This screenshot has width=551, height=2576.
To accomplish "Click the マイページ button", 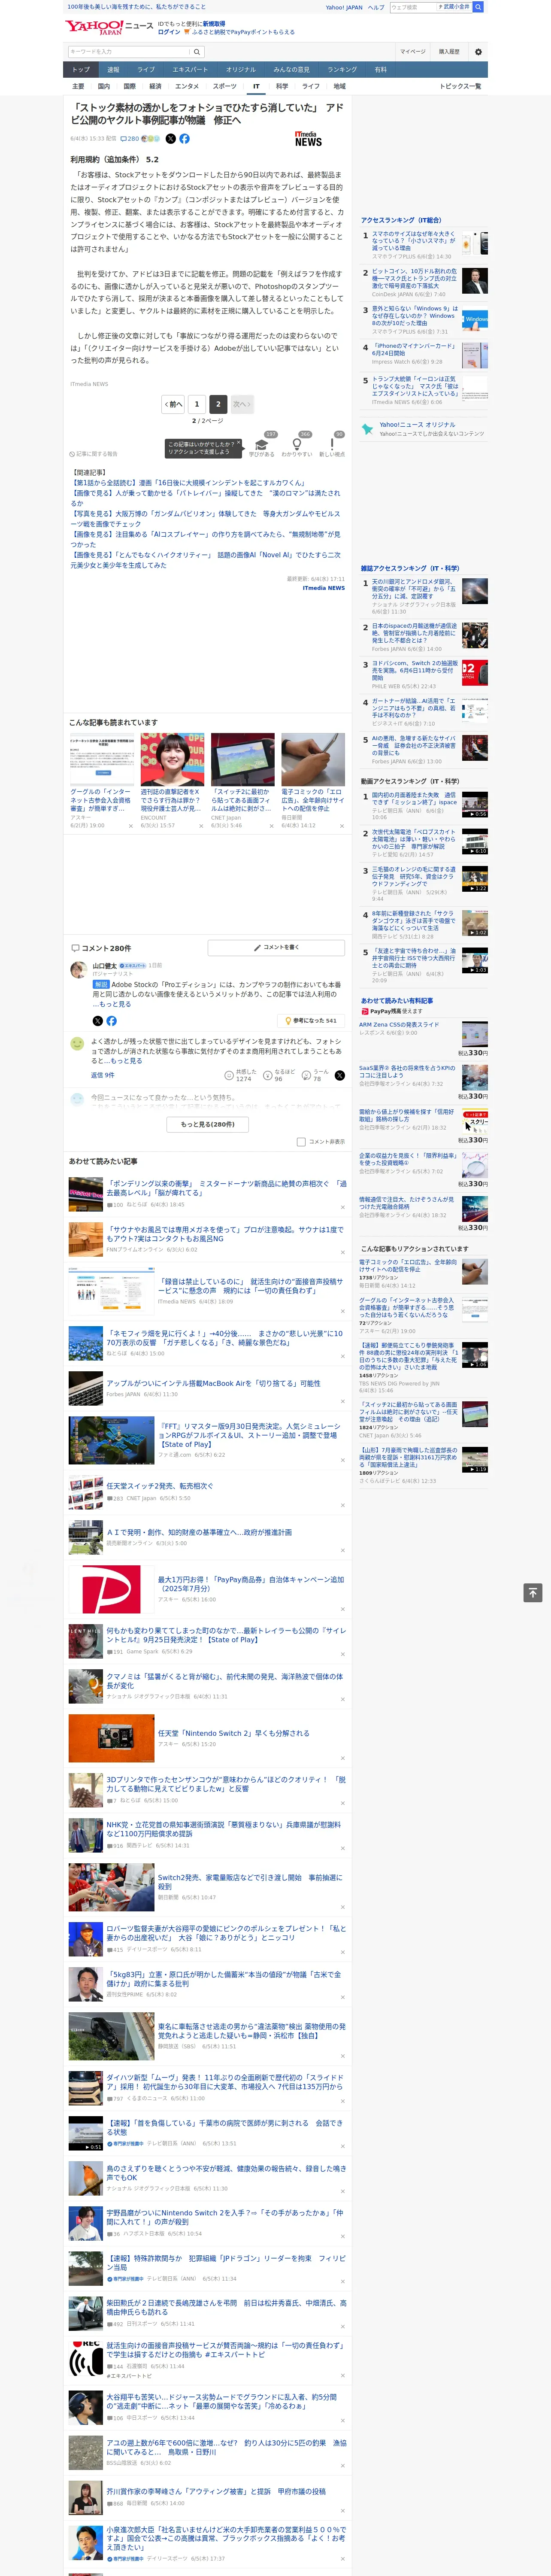I will point(413,52).
